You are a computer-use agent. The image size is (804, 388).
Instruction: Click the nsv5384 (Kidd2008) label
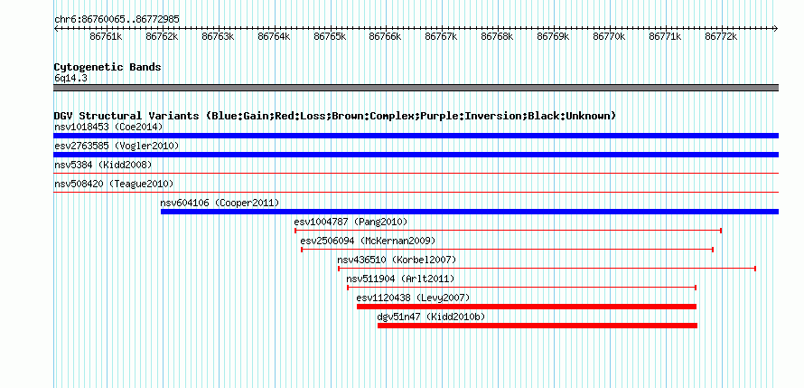(103, 165)
